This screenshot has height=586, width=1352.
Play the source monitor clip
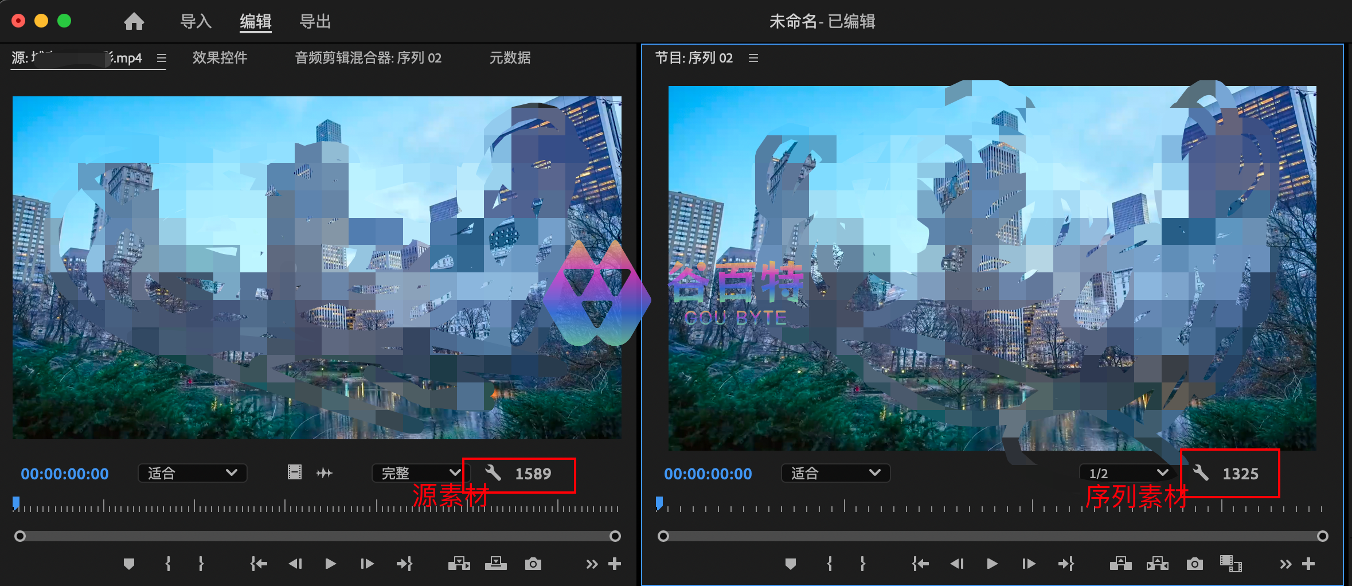pos(330,564)
